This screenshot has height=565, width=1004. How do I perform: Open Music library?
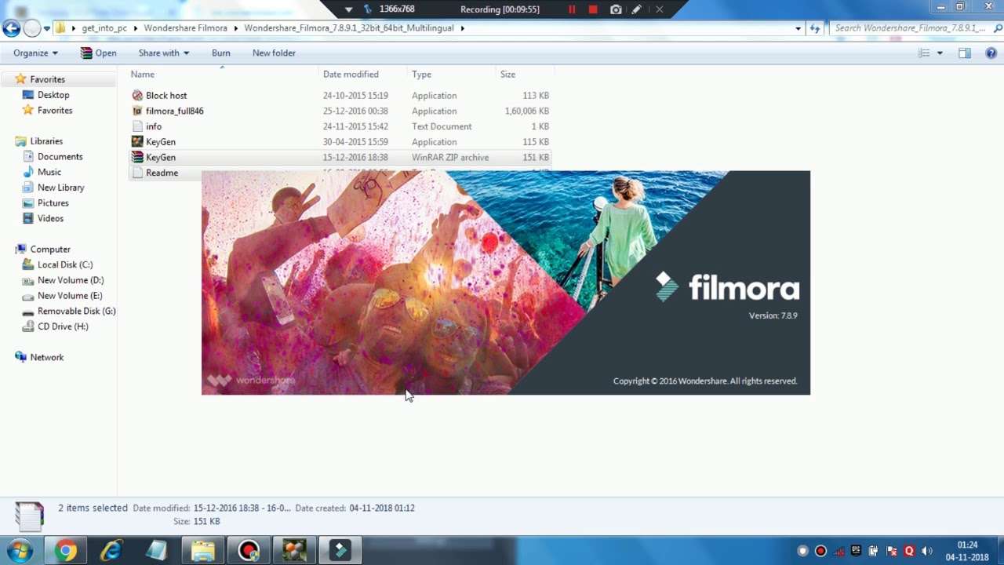click(49, 172)
